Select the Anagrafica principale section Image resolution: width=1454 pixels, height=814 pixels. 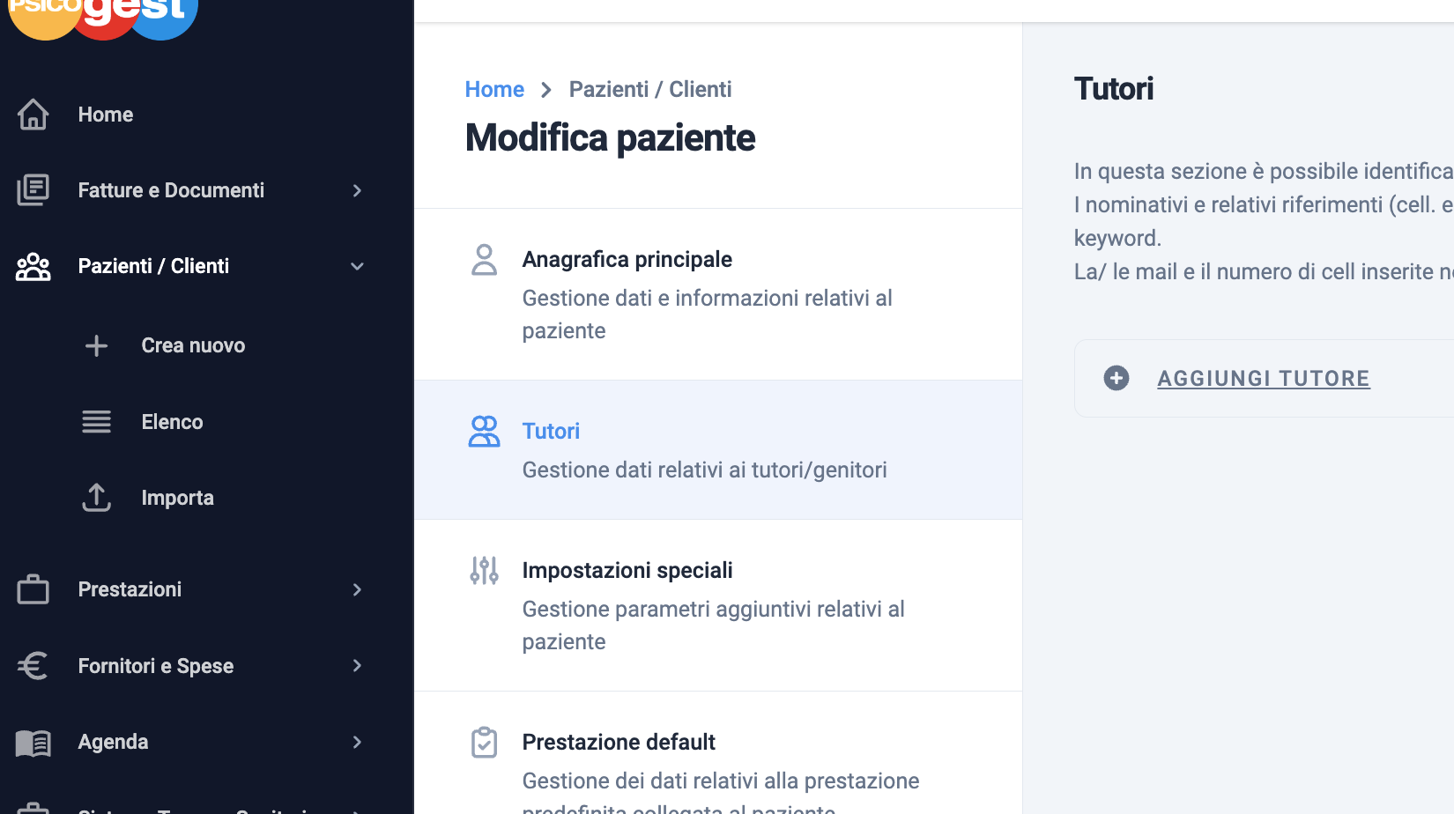click(x=718, y=294)
